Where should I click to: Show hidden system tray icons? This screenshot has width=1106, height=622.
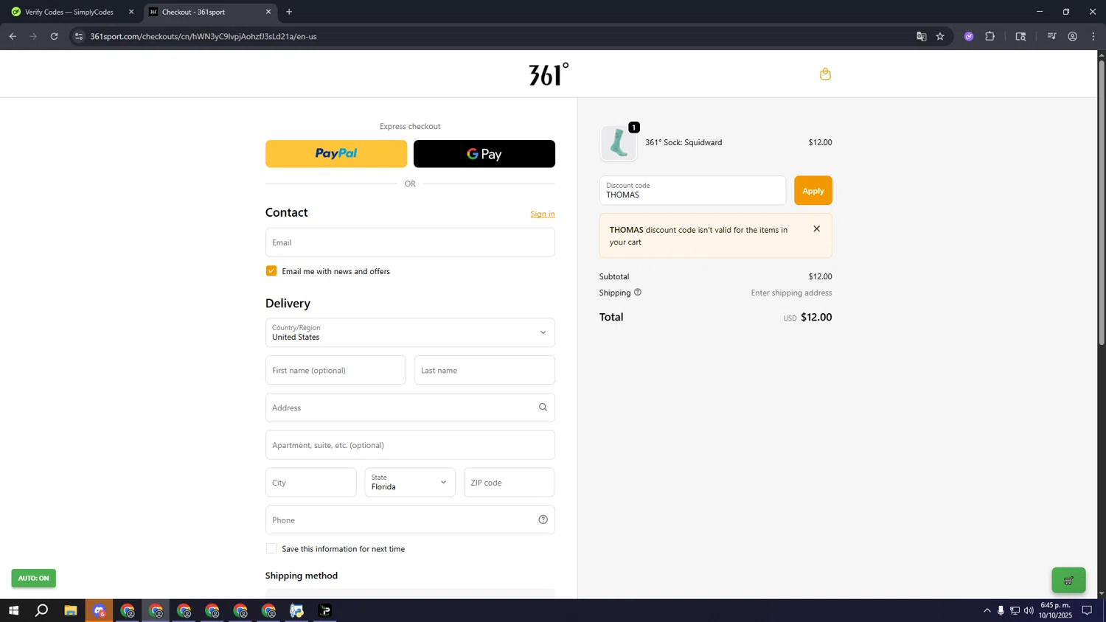(x=987, y=610)
